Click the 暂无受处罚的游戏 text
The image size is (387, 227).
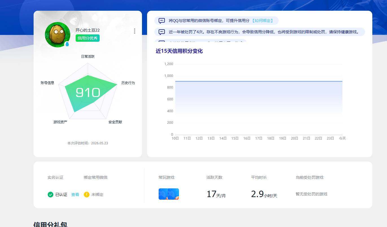pyautogui.click(x=312, y=194)
